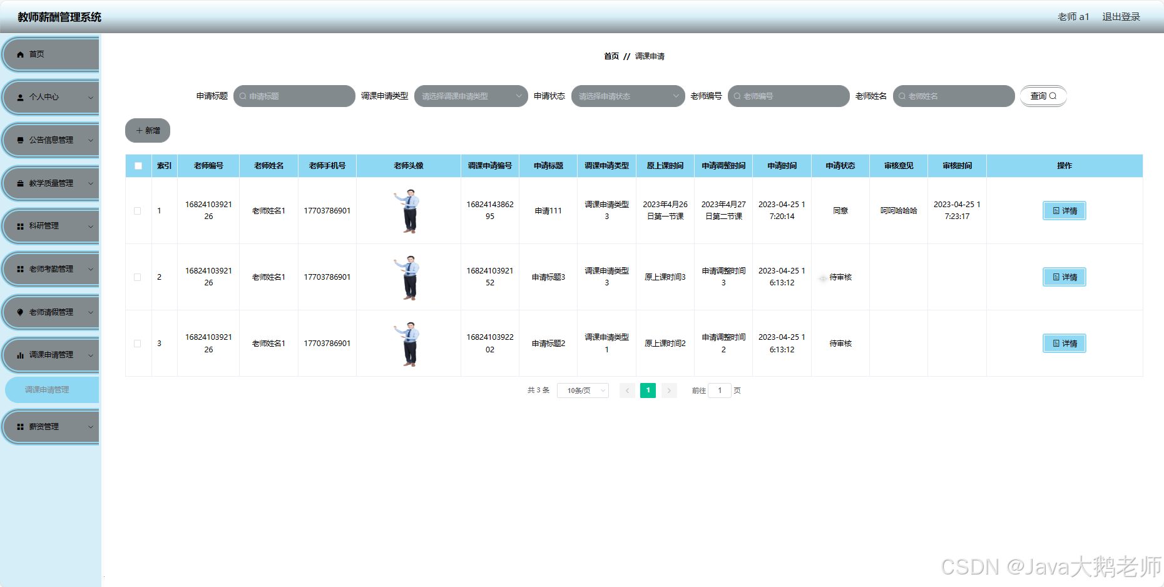Click page number 1 button
Image resolution: width=1164 pixels, height=587 pixels.
point(648,390)
